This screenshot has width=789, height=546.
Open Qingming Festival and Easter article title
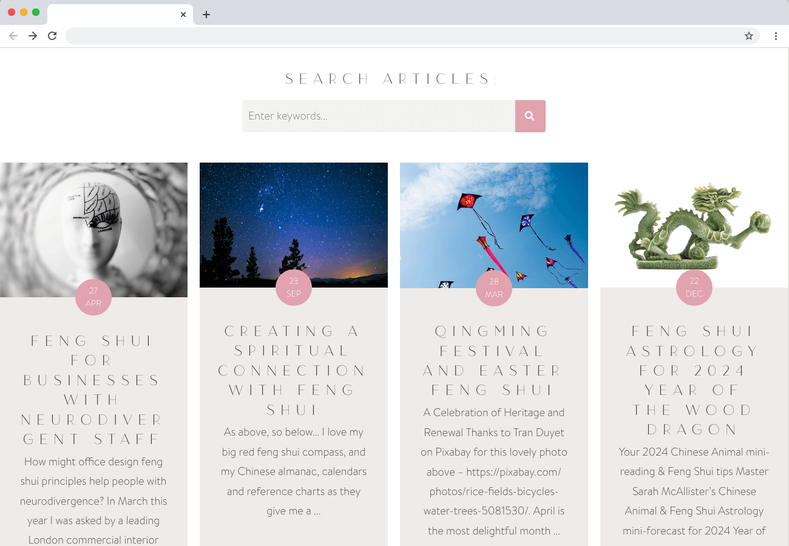coord(494,360)
